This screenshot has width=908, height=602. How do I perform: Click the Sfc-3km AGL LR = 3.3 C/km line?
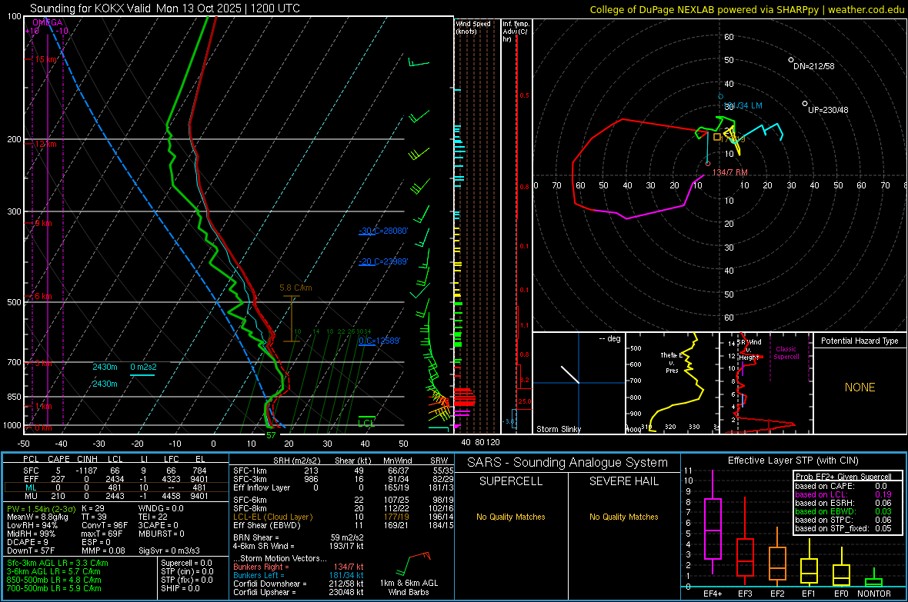click(58, 564)
